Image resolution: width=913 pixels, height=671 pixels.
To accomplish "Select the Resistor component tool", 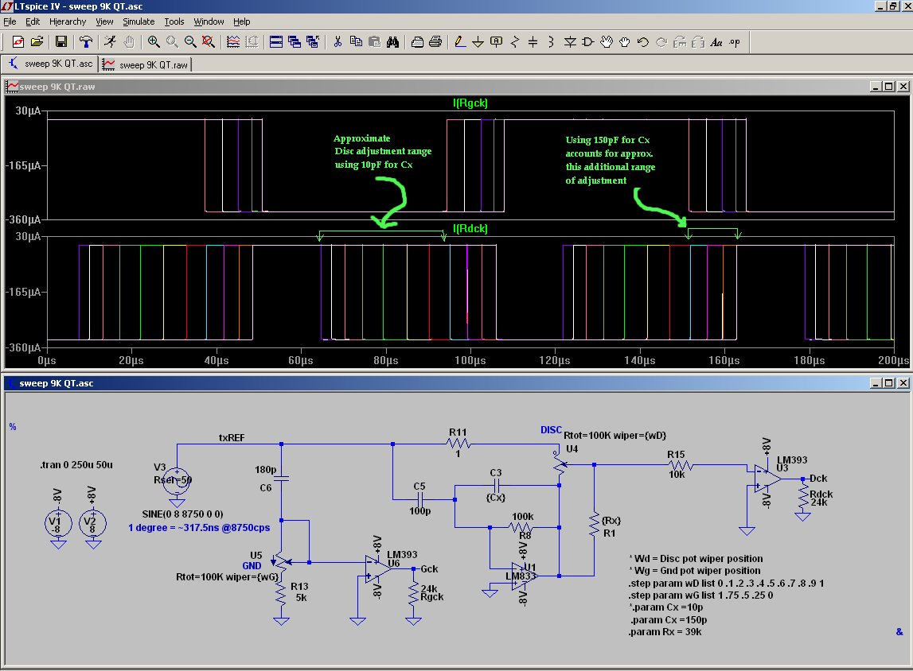I will pos(515,42).
